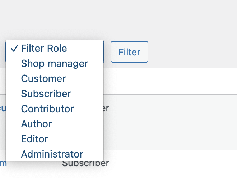Screen dimensions: 237x182
Task: Choose Shop manager from the role list
Action: (x=55, y=63)
